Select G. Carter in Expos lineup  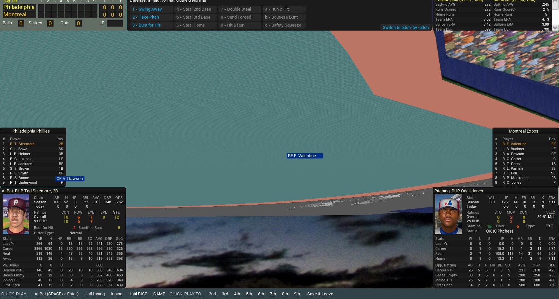[514, 159]
